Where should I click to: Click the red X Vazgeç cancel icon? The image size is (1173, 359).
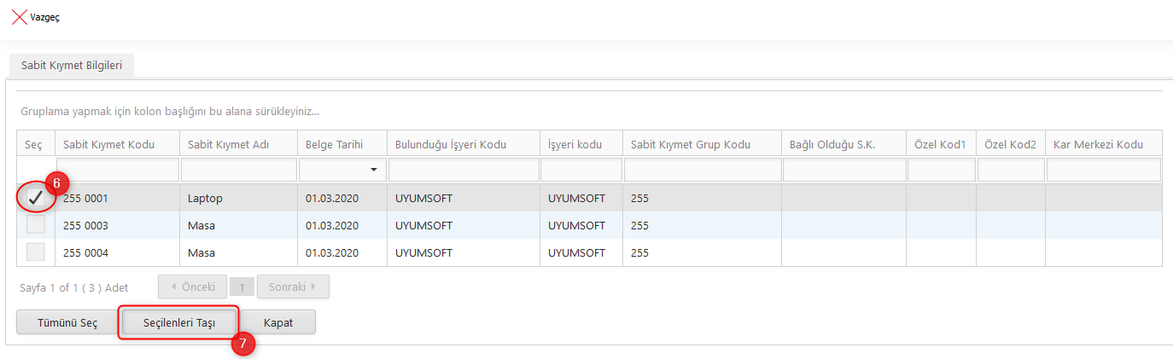[19, 17]
